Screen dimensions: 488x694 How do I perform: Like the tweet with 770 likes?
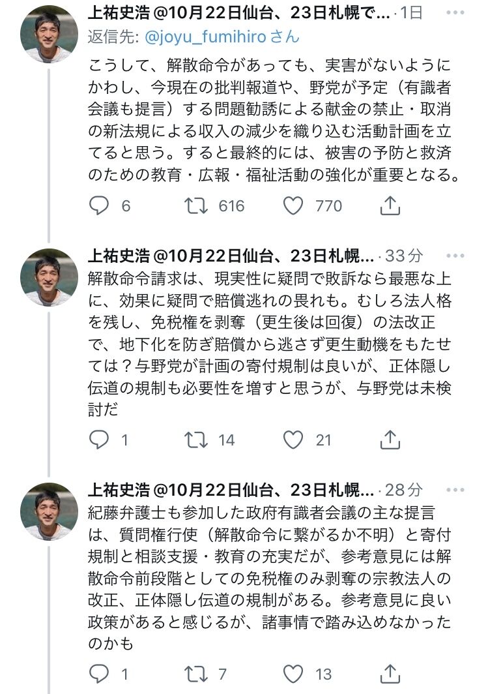294,206
